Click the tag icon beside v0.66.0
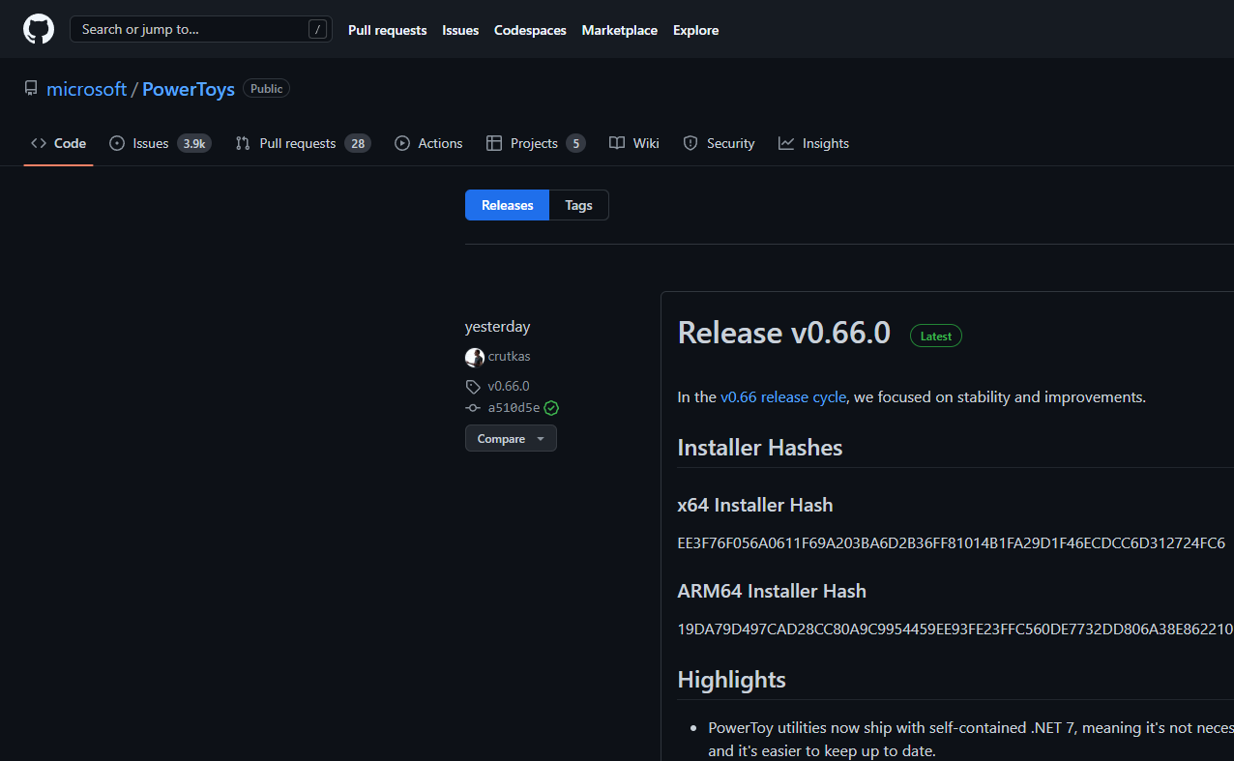 [x=473, y=387]
